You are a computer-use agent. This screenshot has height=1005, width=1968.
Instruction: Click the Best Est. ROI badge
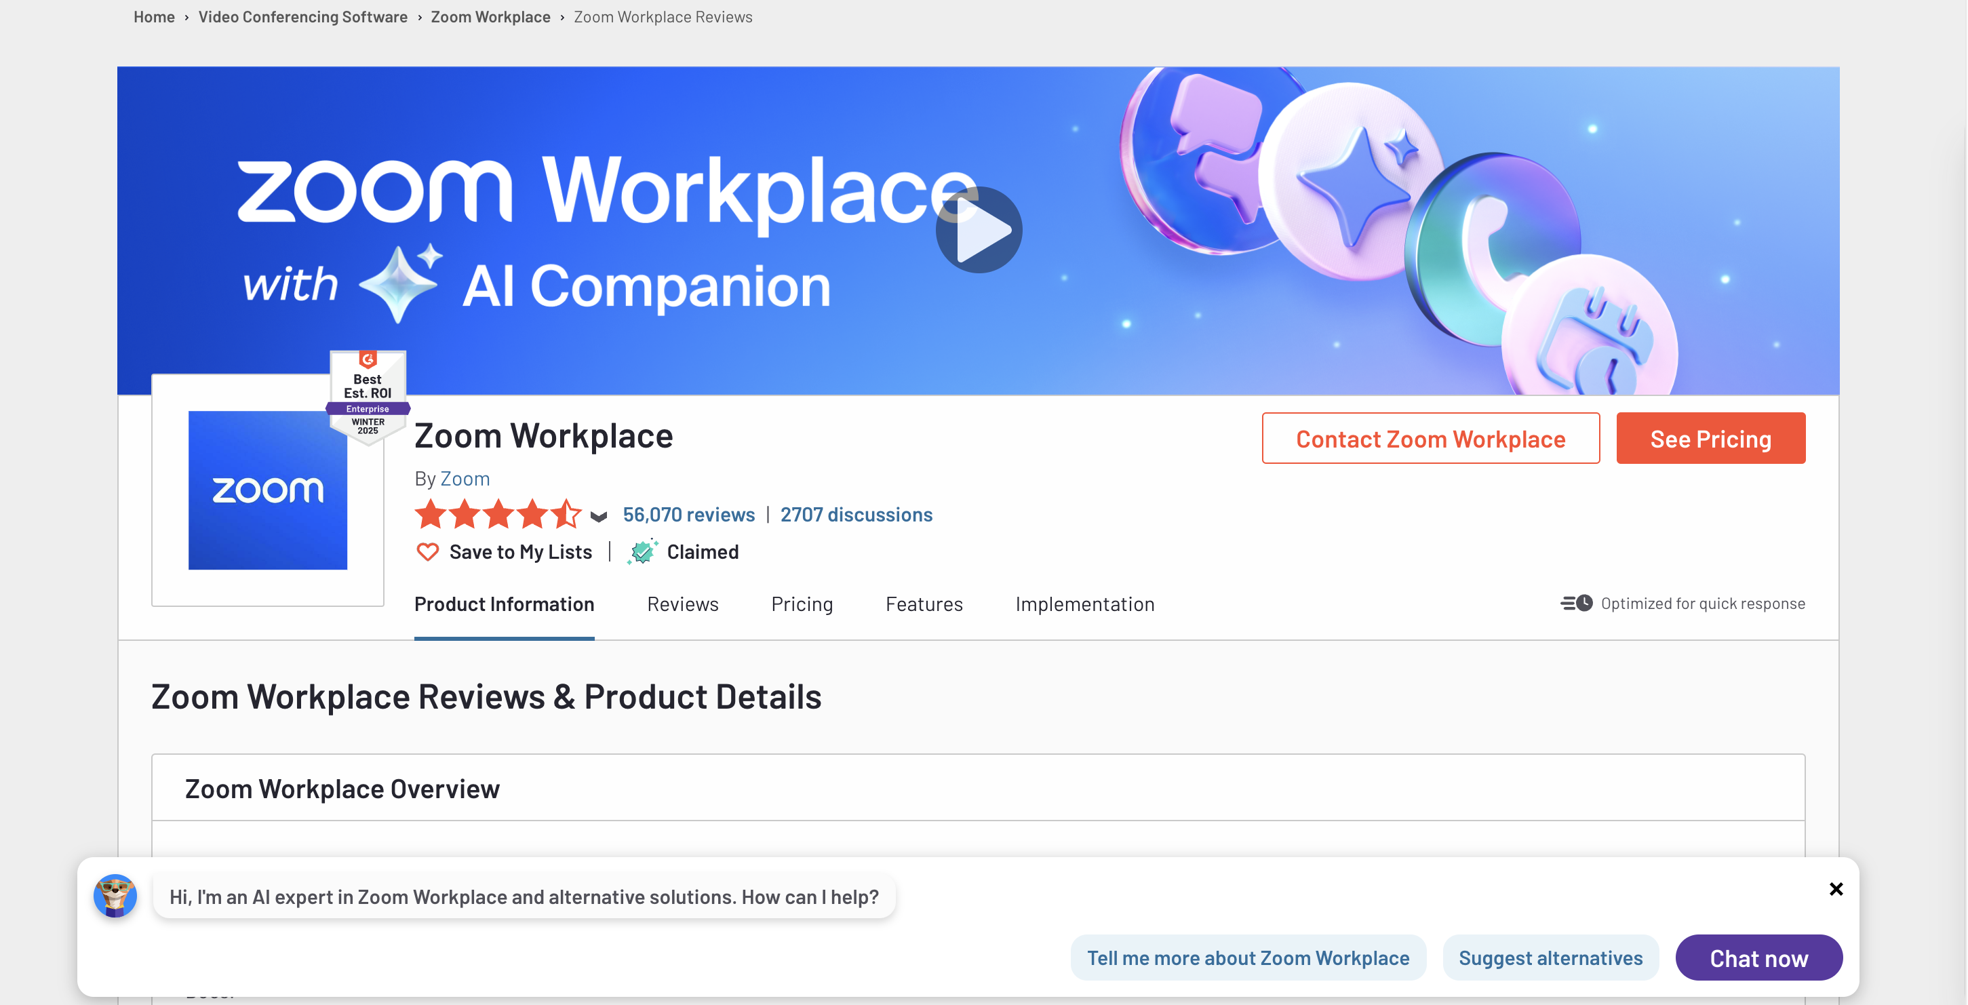coord(368,395)
